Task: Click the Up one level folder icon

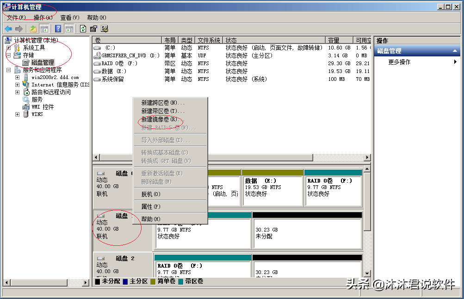Action: point(33,29)
